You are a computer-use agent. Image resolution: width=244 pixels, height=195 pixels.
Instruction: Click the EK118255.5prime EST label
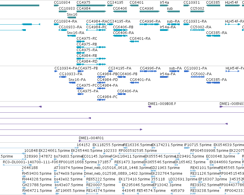tap(108, 145)
